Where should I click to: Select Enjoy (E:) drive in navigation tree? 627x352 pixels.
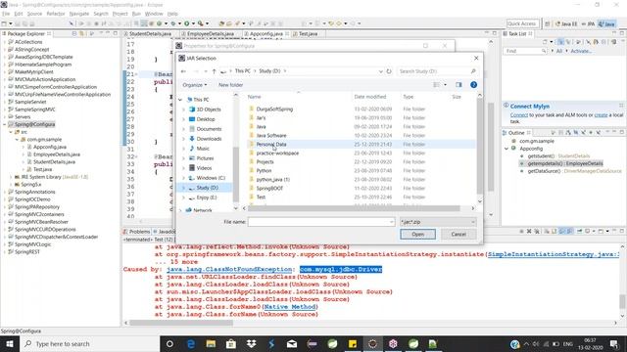(x=207, y=198)
